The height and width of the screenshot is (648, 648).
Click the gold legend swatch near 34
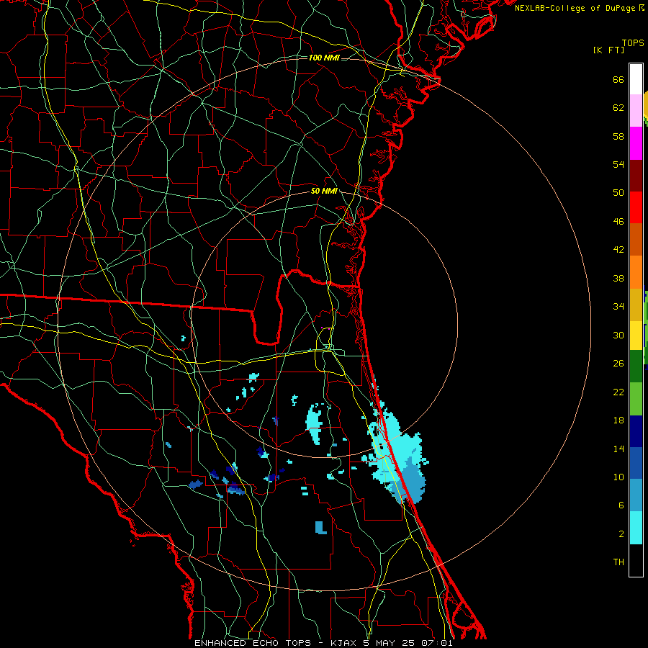pos(636,305)
